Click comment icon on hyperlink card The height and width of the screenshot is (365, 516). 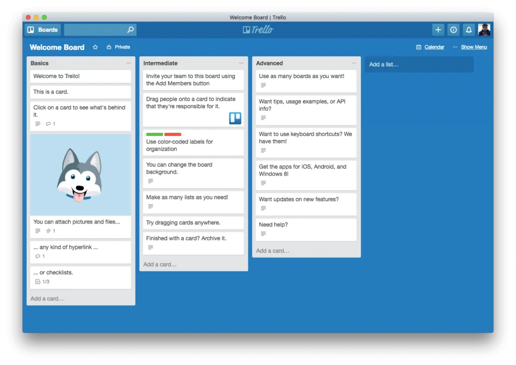coord(38,256)
